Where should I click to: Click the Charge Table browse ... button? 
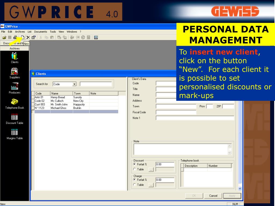(x=151, y=185)
